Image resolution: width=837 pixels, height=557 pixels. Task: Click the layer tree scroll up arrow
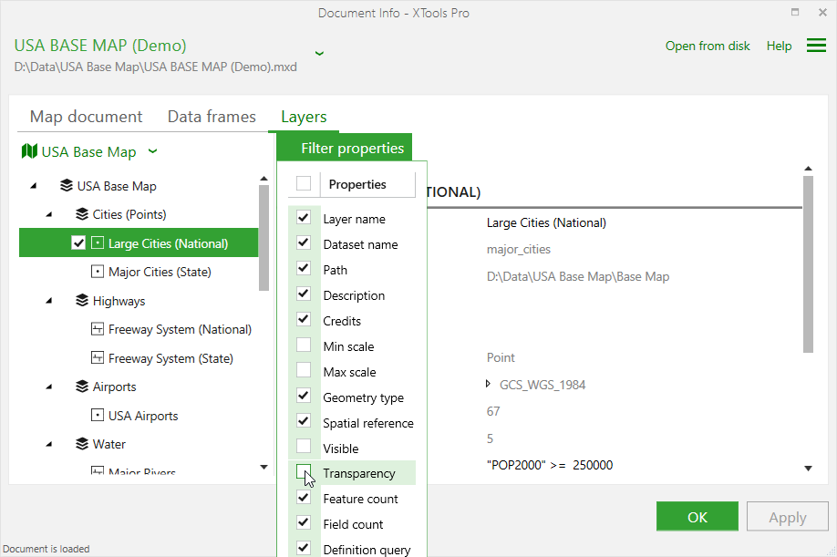(263, 178)
